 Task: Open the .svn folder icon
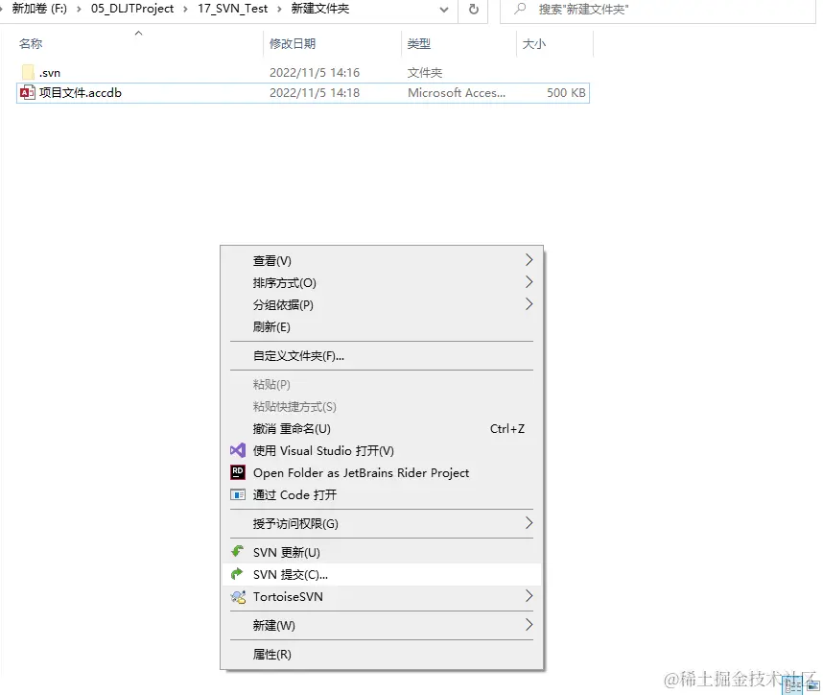coord(28,71)
